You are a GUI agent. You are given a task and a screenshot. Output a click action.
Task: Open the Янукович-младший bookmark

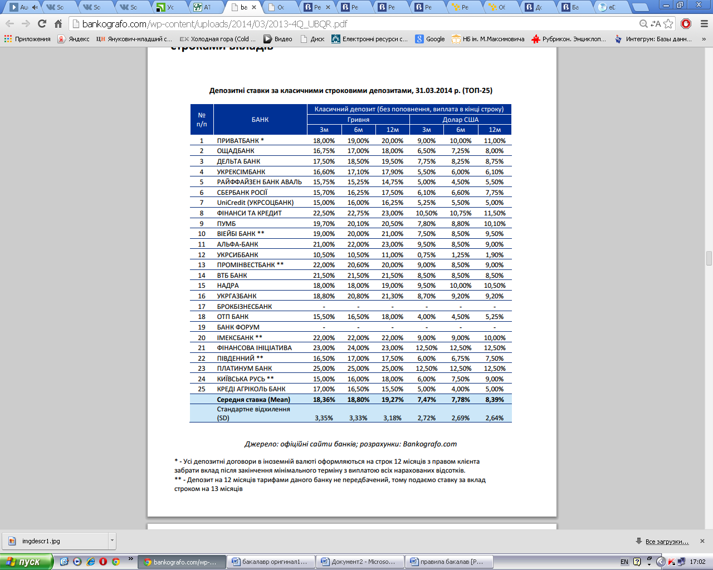coord(134,39)
